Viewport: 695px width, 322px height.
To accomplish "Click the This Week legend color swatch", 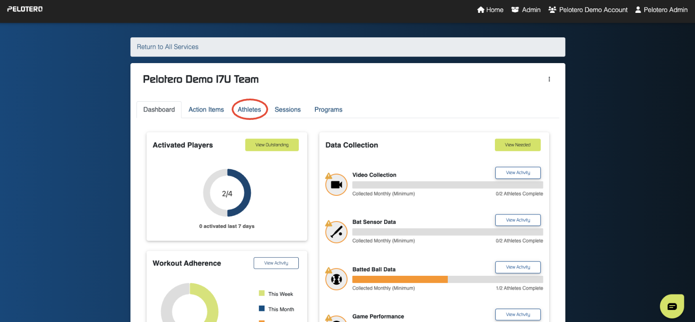I will 261,293.
